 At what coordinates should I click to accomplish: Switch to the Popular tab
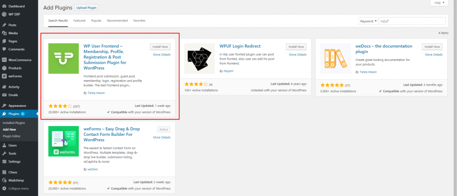tap(96, 20)
